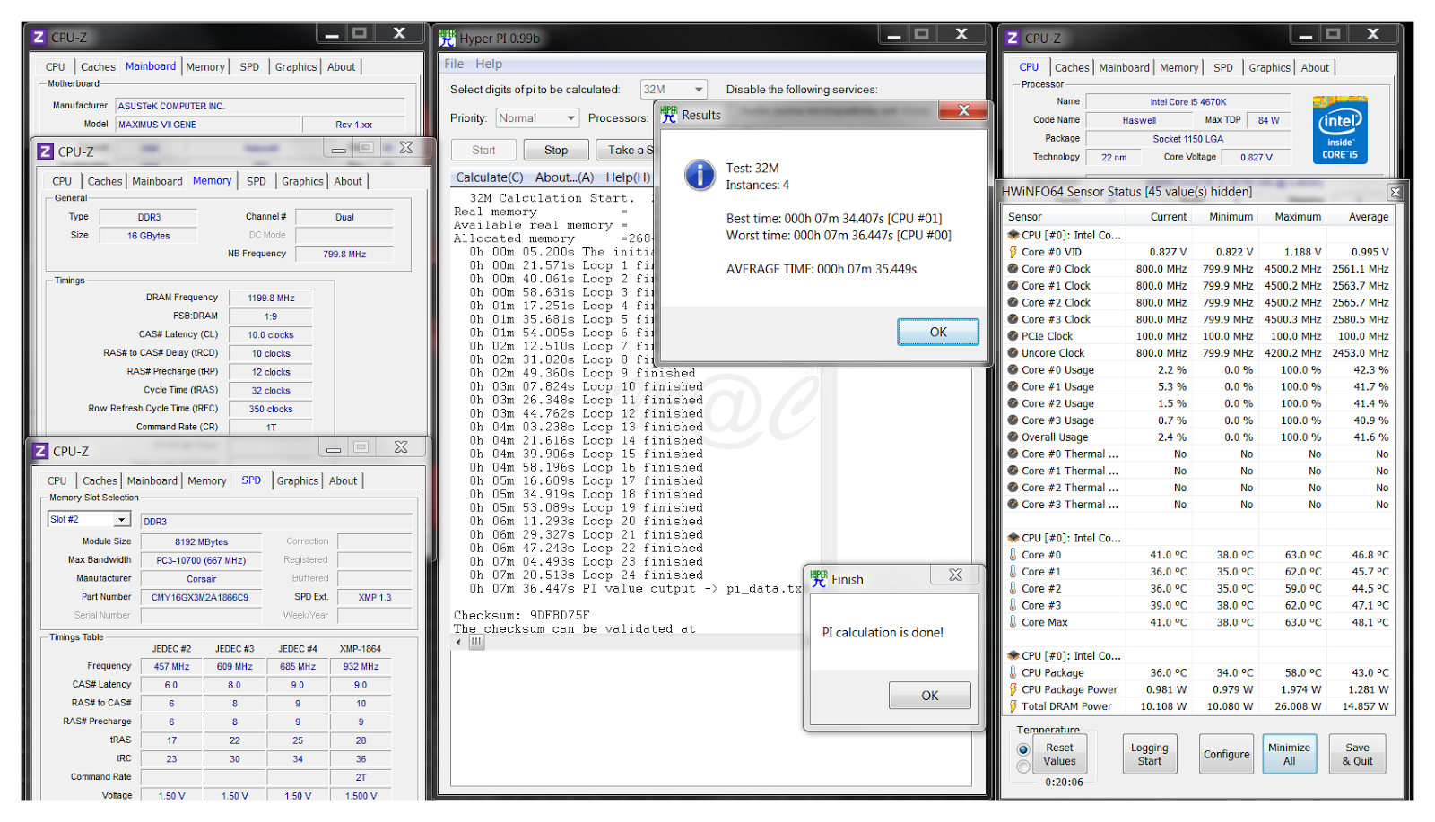Click the sensor icon beside PCIe Clock
This screenshot has width=1435, height=822.
click(1013, 336)
